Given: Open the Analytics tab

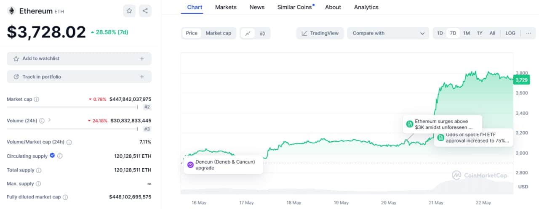Looking at the screenshot, I should [x=366, y=7].
